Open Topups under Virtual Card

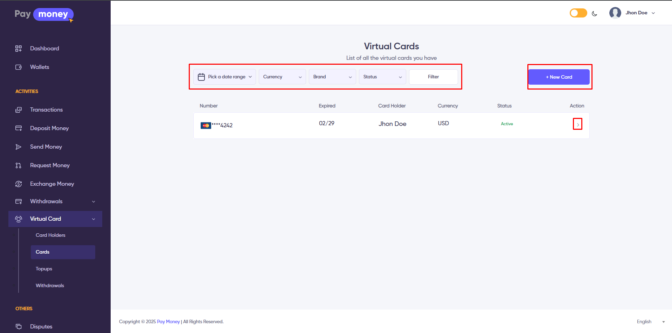pyautogui.click(x=44, y=269)
